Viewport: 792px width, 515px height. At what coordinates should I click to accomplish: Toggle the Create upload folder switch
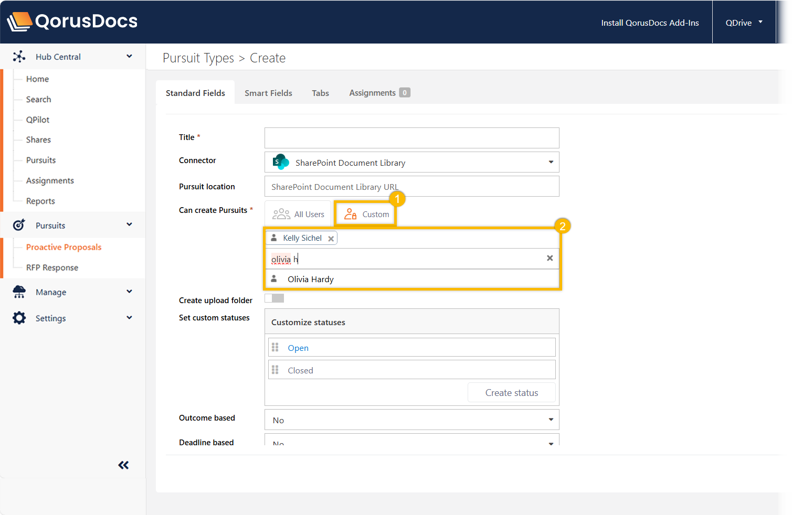pos(274,298)
